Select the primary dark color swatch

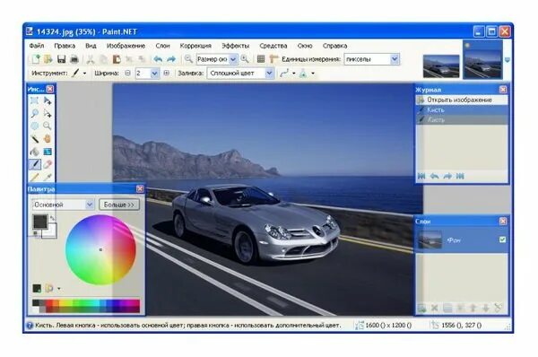[39, 222]
